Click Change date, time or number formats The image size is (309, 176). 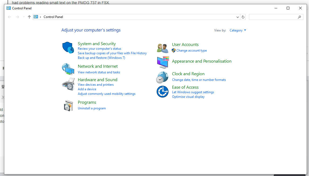click(199, 80)
